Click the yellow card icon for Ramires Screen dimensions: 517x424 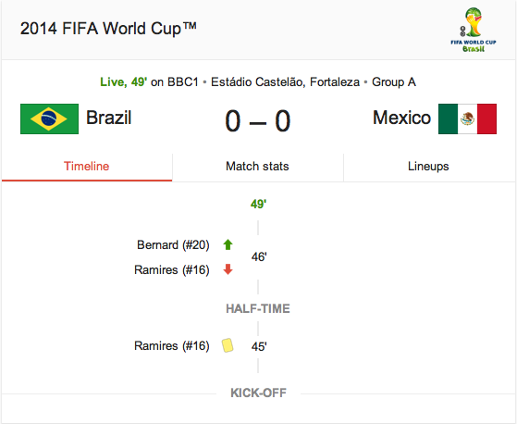tap(228, 345)
